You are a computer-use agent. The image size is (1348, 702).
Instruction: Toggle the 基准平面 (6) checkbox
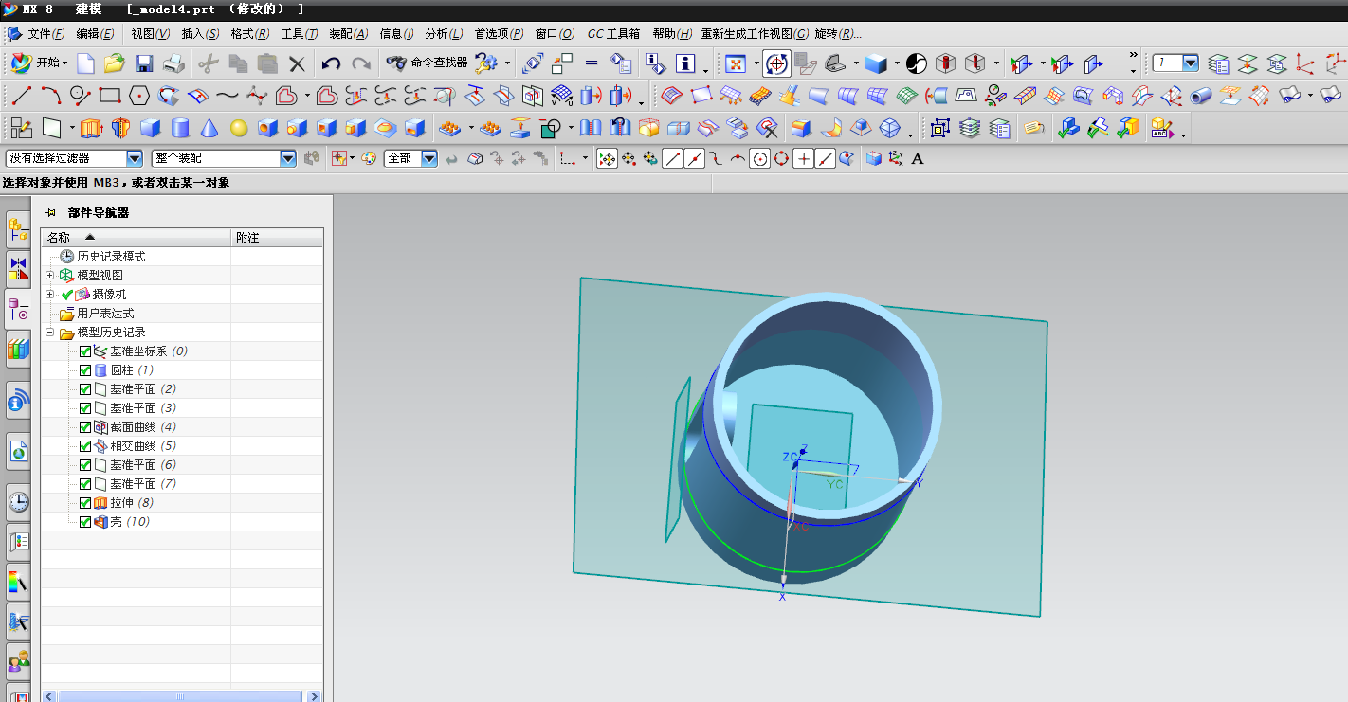point(85,465)
